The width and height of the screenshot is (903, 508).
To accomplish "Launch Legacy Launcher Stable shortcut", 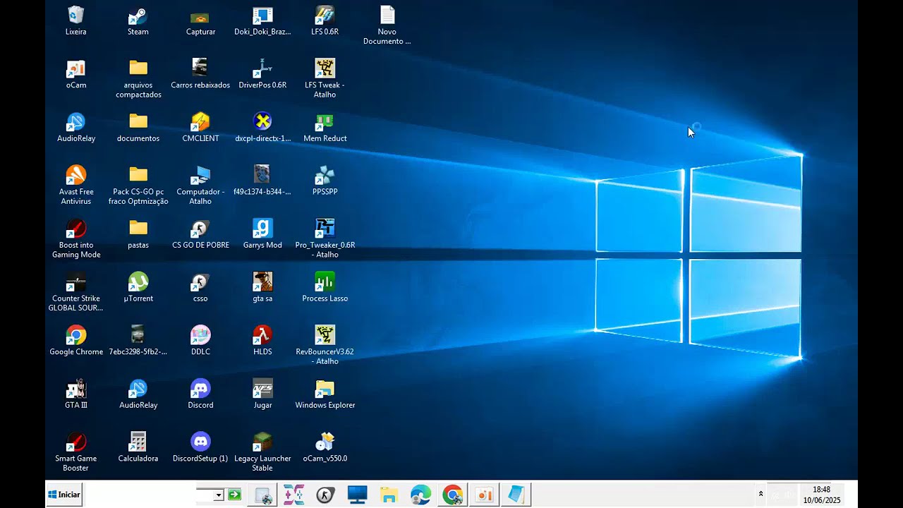I will click(262, 452).
